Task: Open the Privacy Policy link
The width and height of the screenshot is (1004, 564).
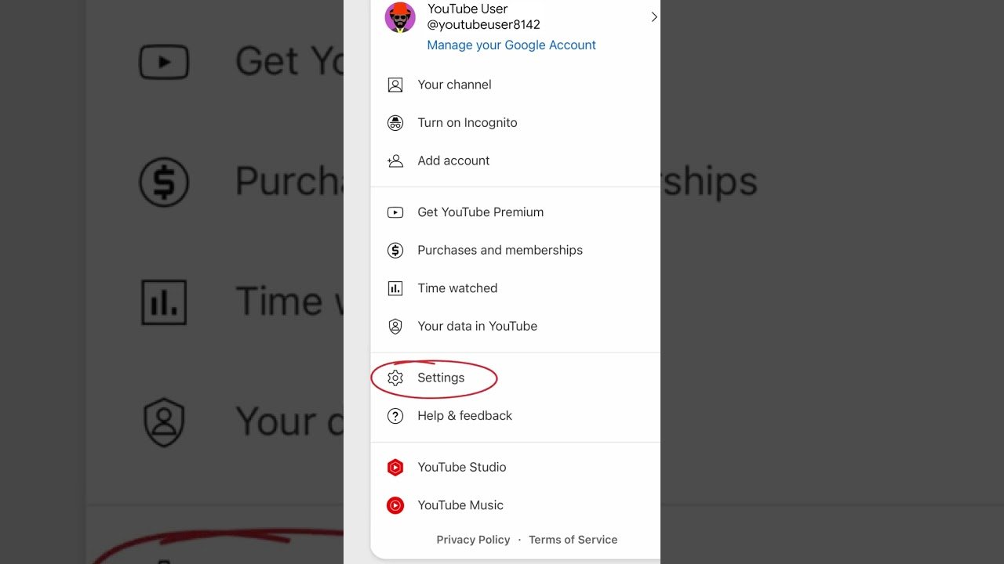Action: point(473,540)
